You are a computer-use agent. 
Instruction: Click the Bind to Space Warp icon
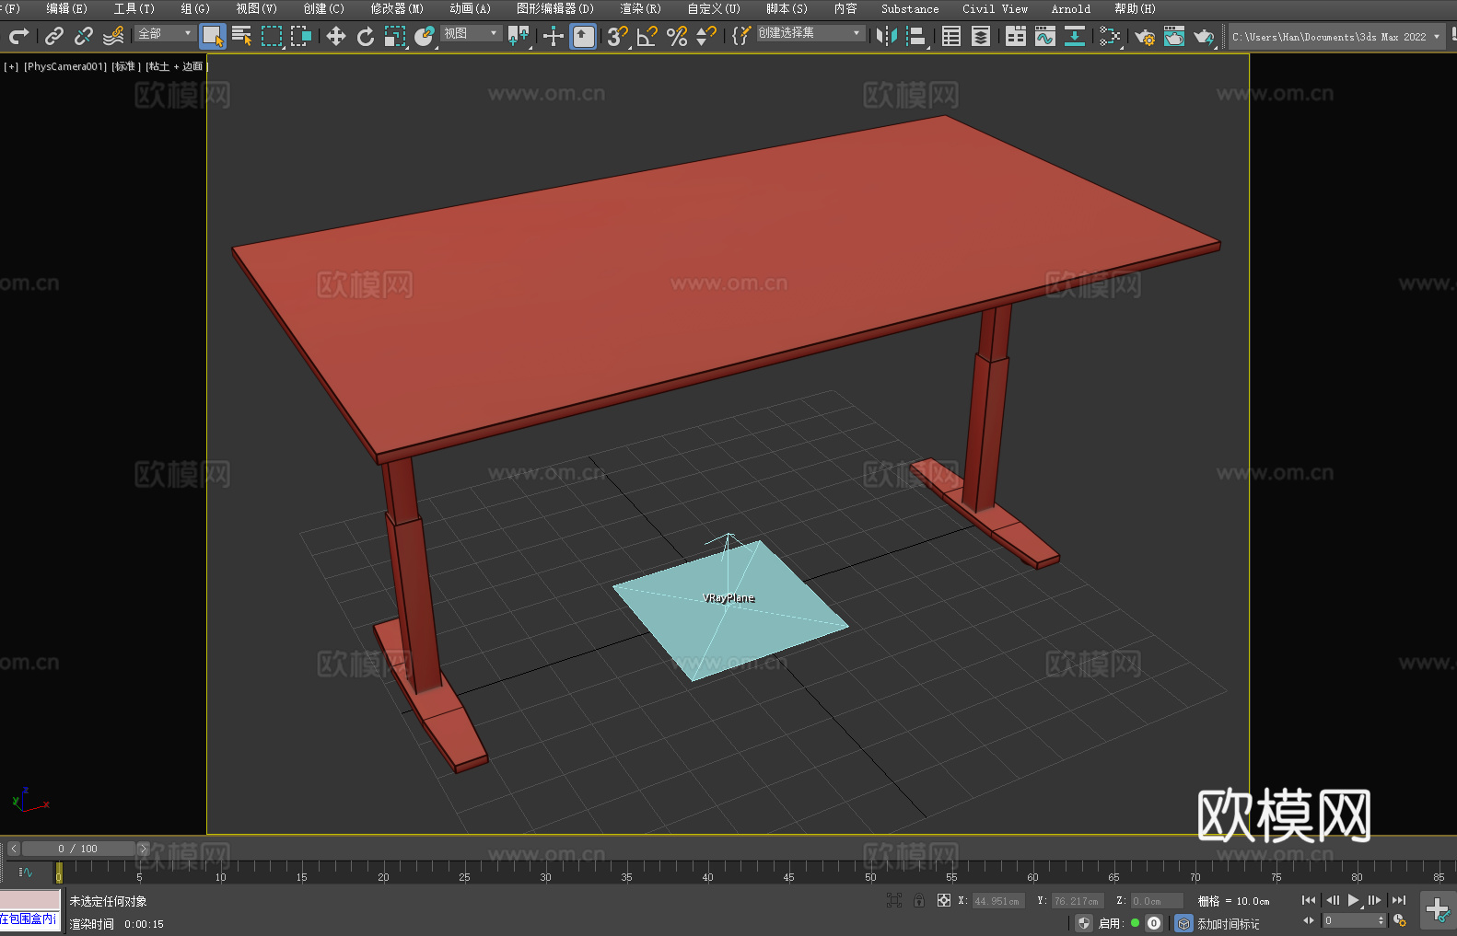pos(113,36)
